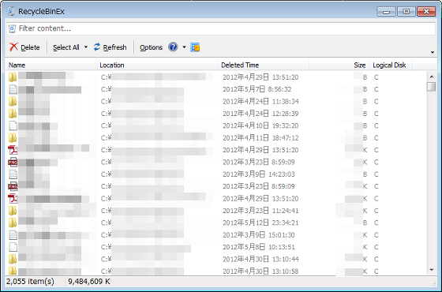The height and width of the screenshot is (292, 442).
Task: Click the Refresh button label
Action: [114, 47]
